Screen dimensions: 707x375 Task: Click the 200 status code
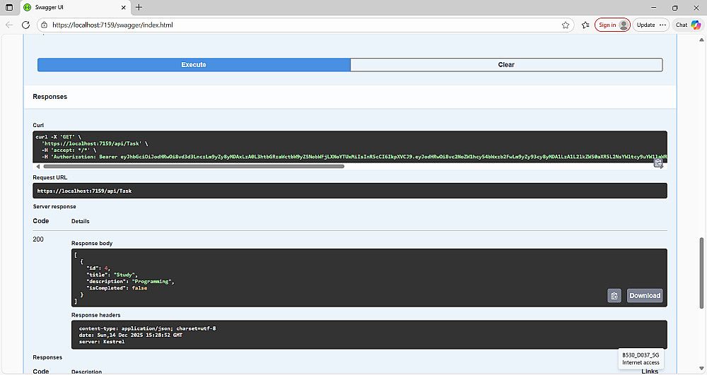coord(38,239)
